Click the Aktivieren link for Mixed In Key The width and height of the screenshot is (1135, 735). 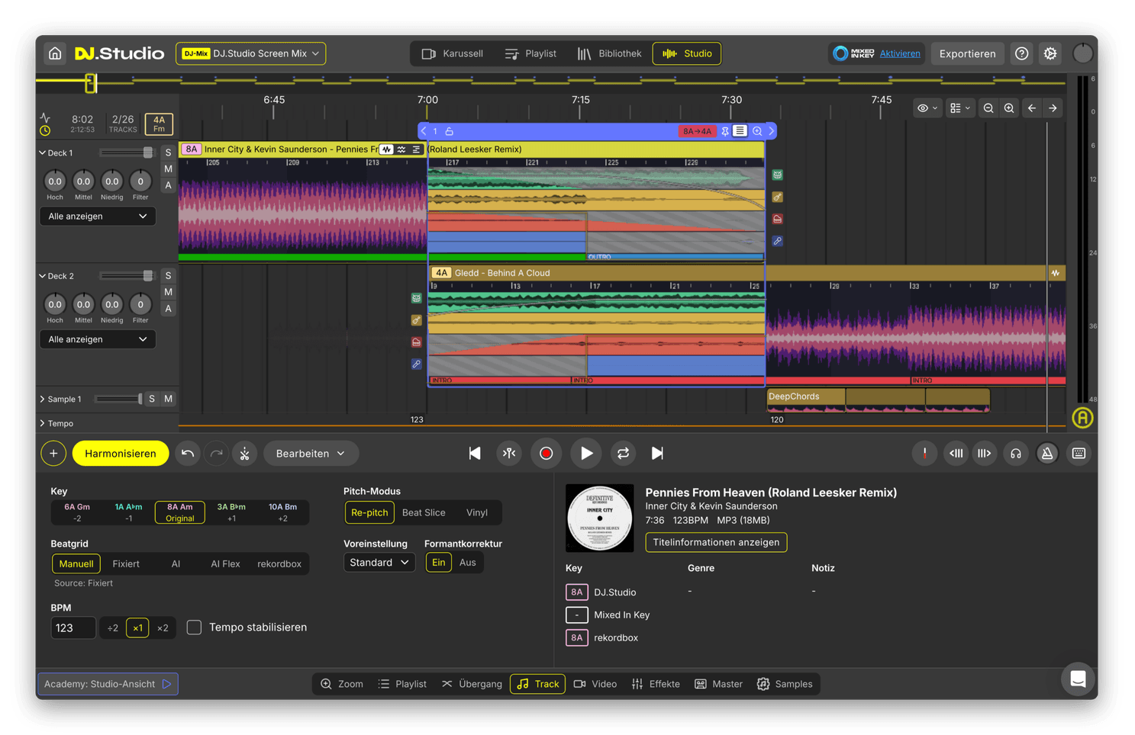900,53
